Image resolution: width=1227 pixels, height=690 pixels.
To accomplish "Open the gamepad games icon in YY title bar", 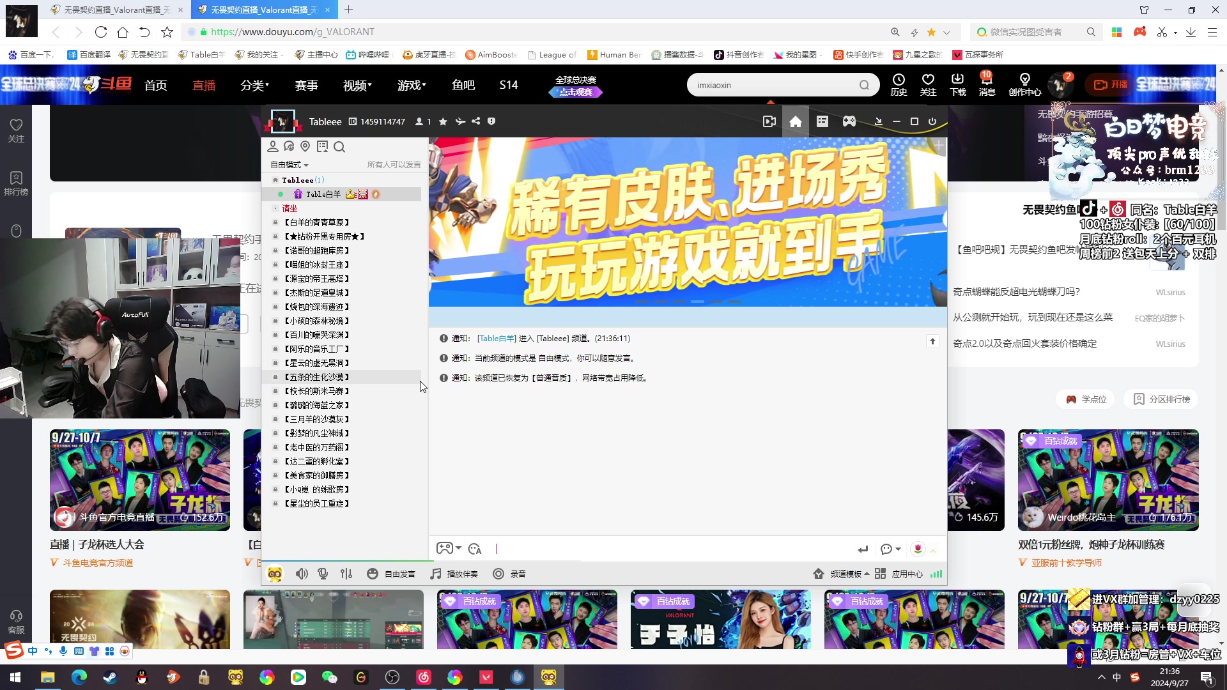I will (x=849, y=121).
